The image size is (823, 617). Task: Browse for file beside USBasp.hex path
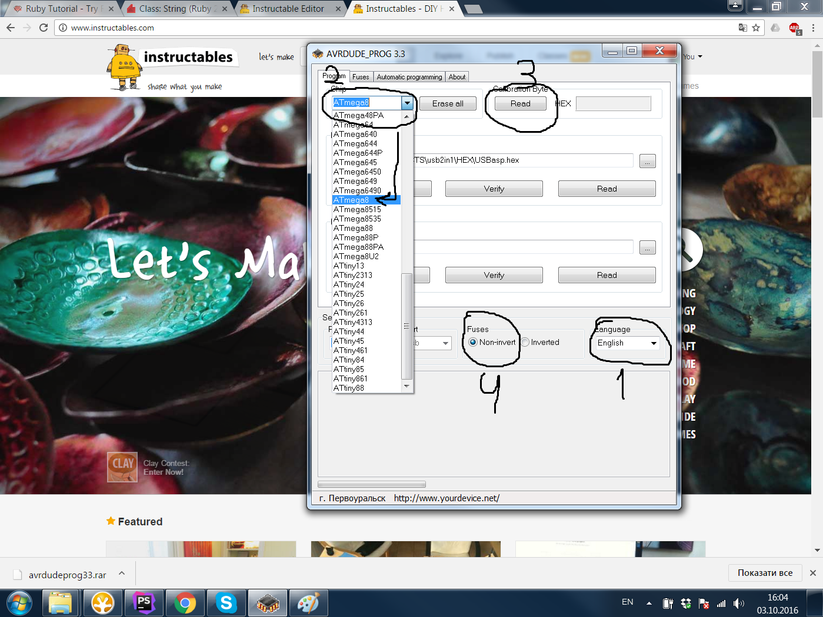(647, 161)
